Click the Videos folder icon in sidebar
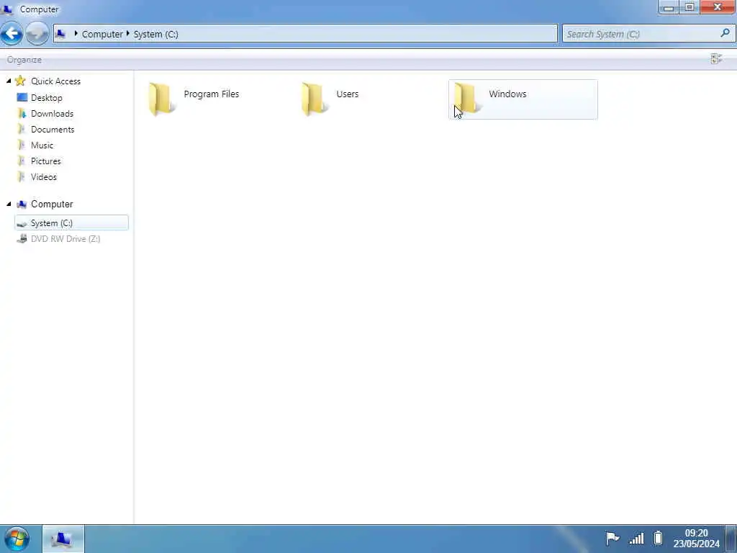The image size is (737, 553). pyautogui.click(x=21, y=177)
